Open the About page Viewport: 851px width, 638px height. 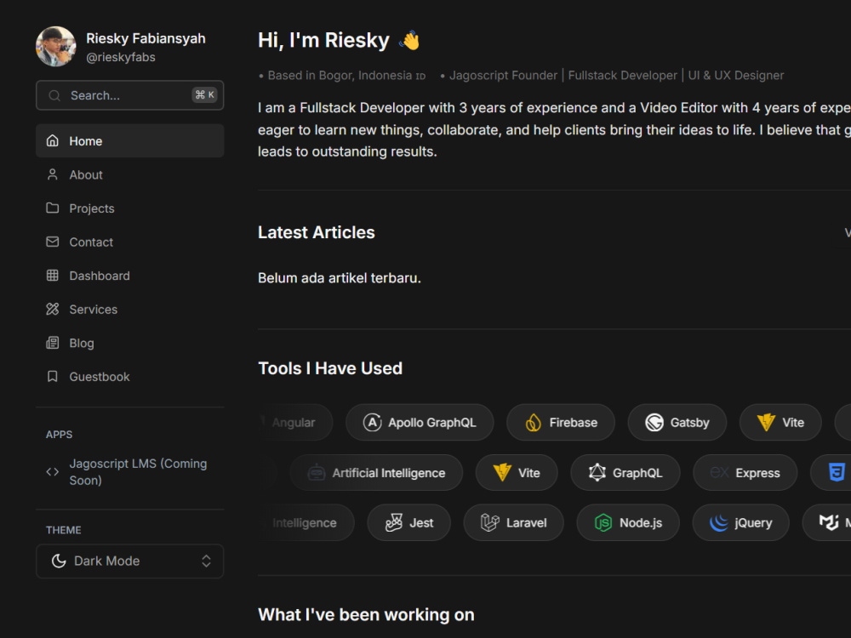[x=129, y=174]
